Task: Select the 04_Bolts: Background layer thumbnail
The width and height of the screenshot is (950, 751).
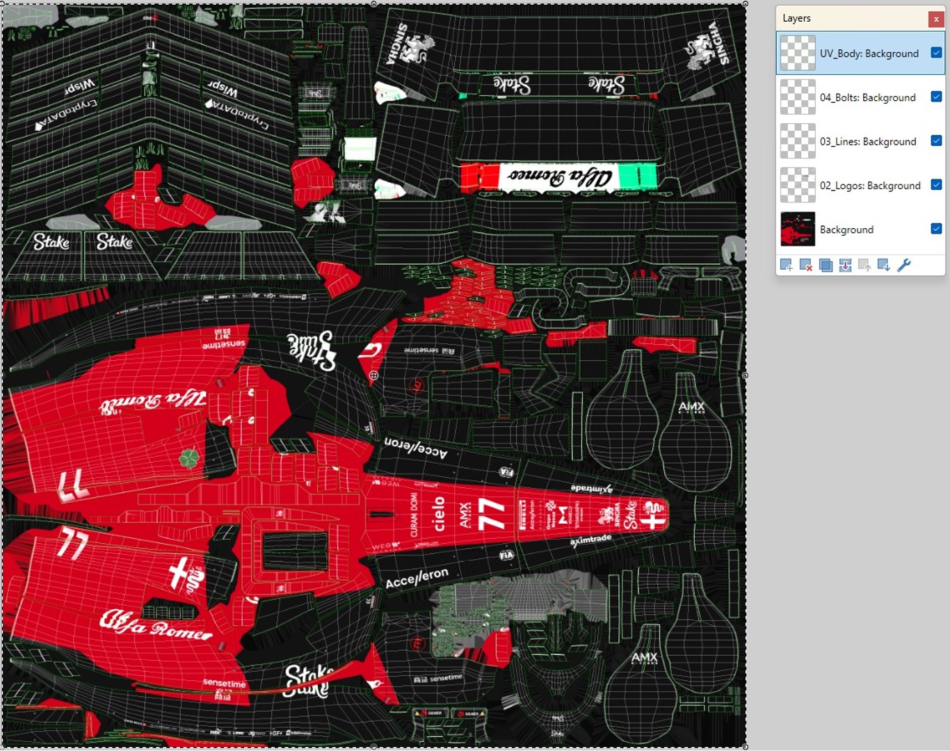Action: click(798, 97)
